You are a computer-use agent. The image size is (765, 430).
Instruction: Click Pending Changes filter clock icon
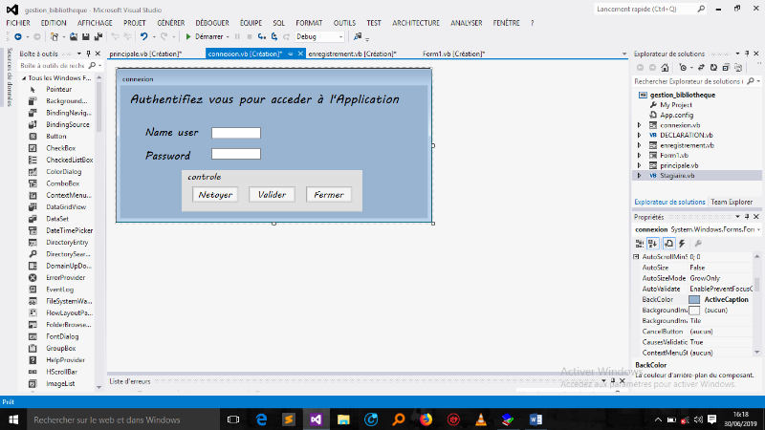coord(683,68)
